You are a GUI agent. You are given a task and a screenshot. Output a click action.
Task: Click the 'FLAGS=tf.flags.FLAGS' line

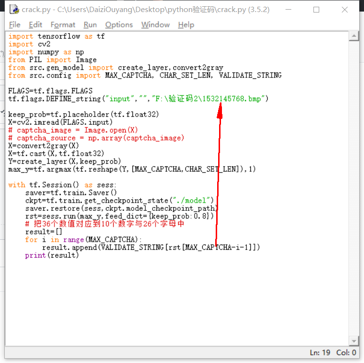(x=50, y=91)
